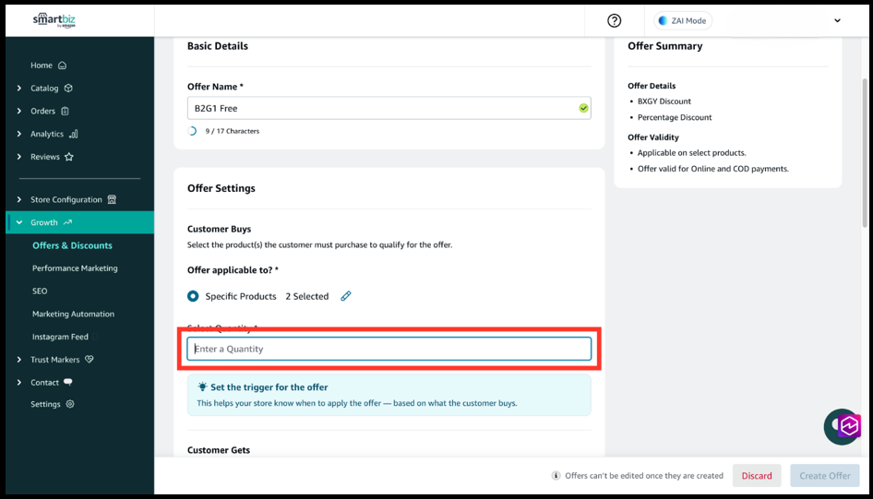873x499 pixels.
Task: Select the Specific Products radio button
Action: coord(193,296)
